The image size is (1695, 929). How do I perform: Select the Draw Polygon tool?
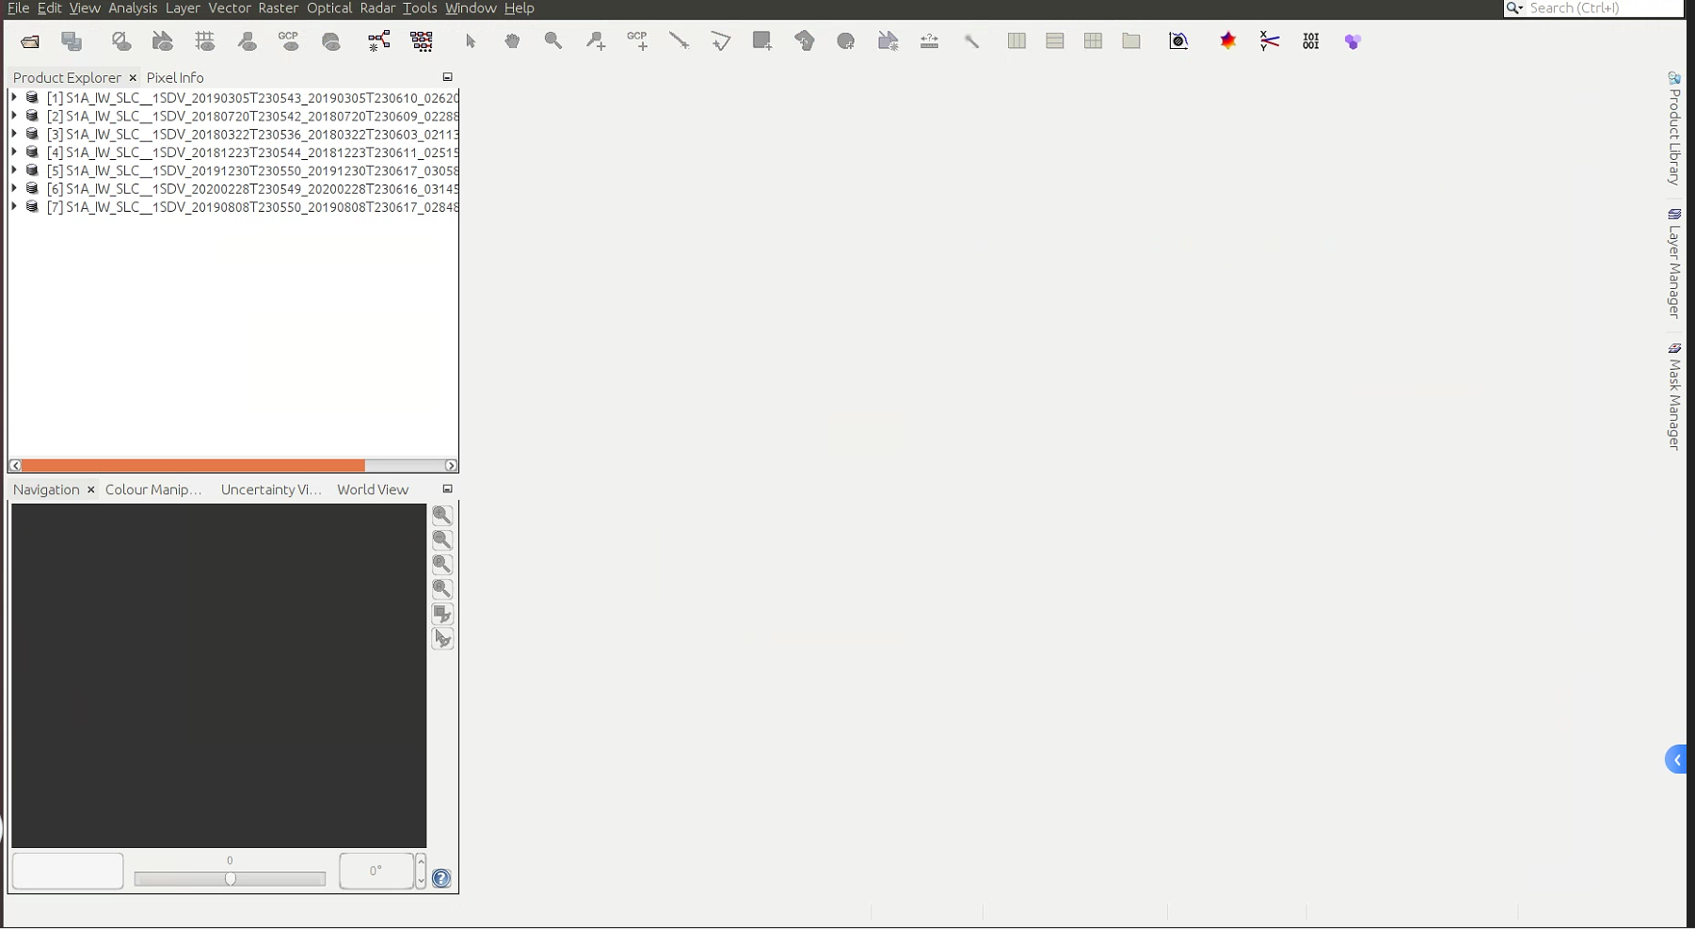(x=805, y=41)
